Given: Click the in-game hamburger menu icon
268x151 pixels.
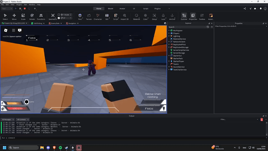Looking at the screenshot, I should click(14, 30).
